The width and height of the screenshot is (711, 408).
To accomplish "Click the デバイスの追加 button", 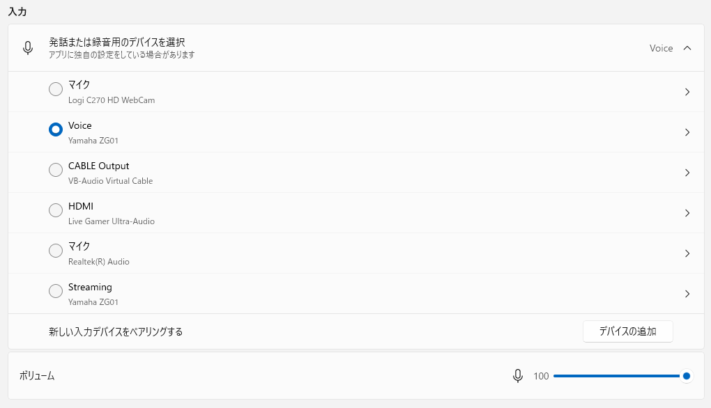I will click(x=627, y=331).
